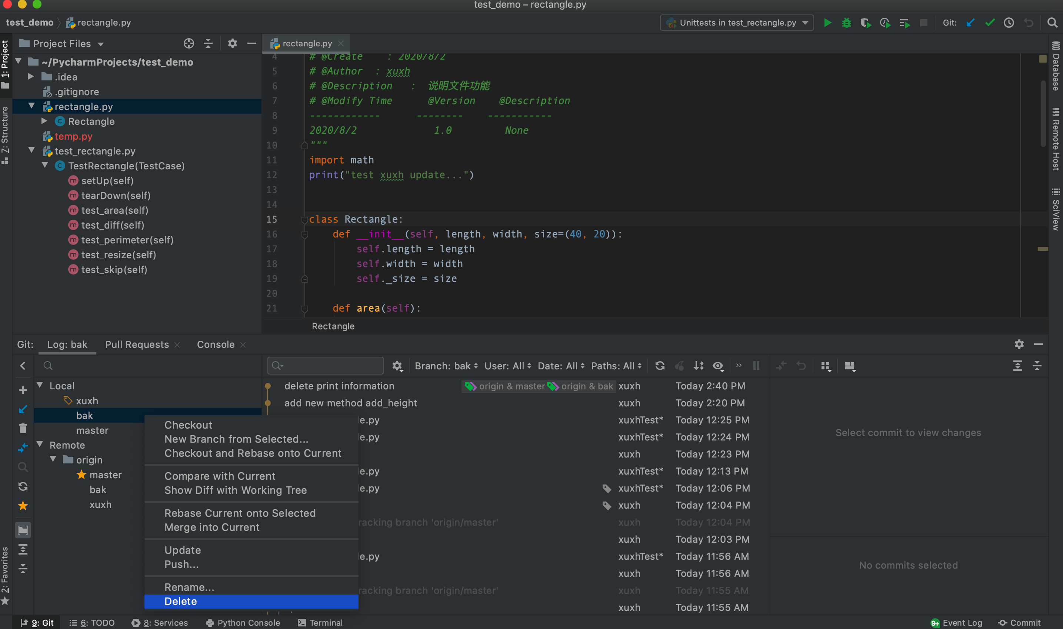Screen dimensions: 1063x629
Task: Click the Git log search field
Action: click(x=326, y=365)
